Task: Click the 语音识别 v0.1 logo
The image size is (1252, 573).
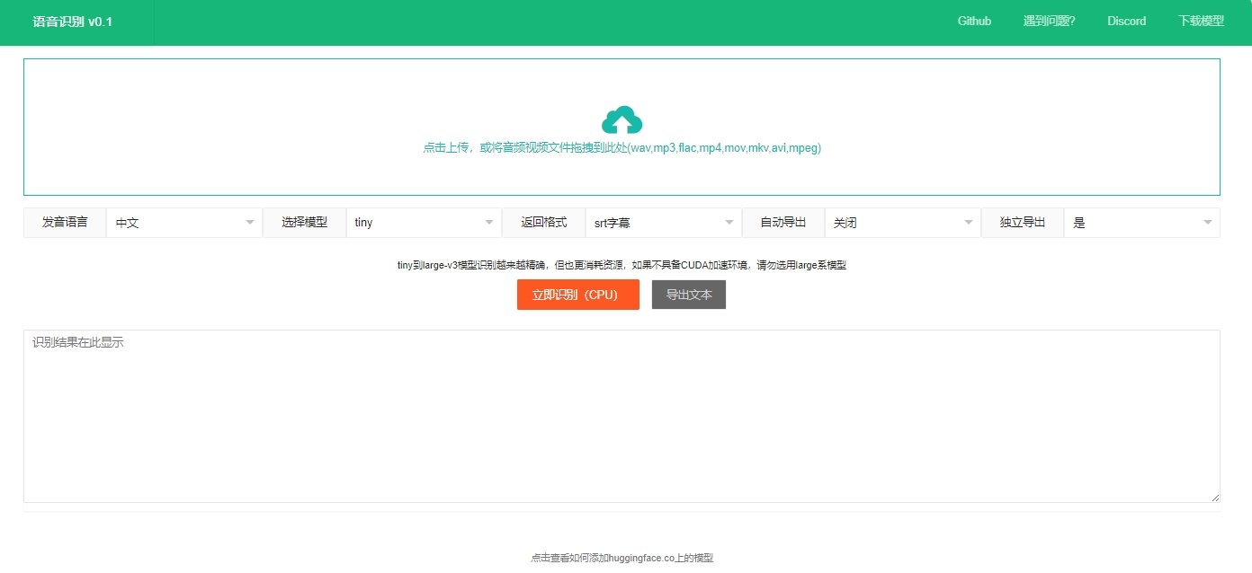Action: pos(74,21)
